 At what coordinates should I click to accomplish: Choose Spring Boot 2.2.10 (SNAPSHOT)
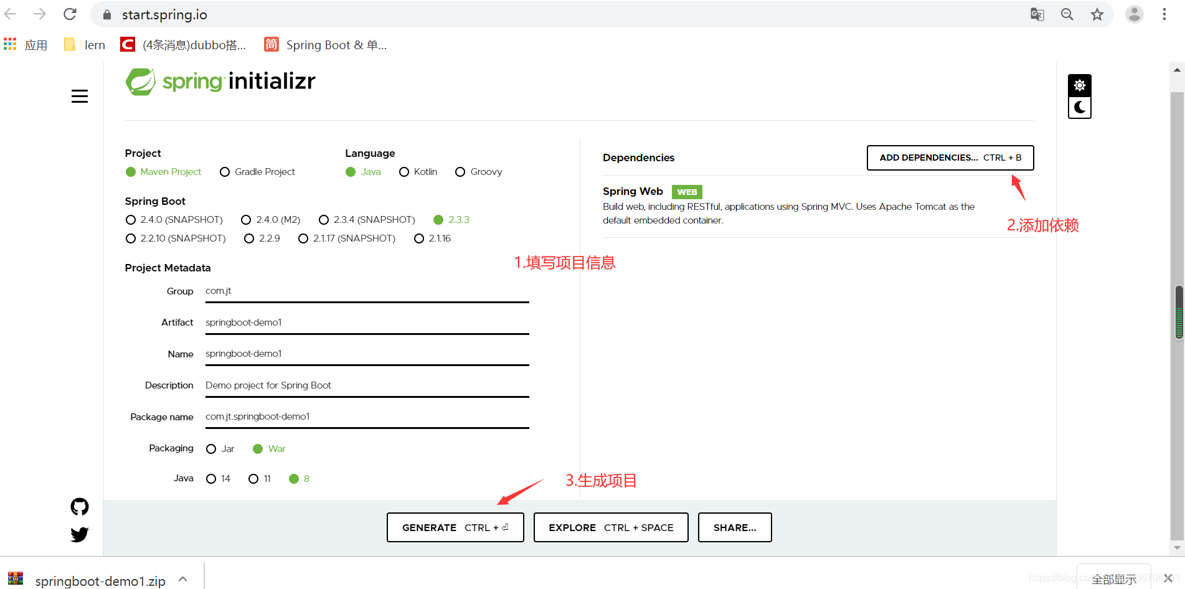[x=176, y=238]
